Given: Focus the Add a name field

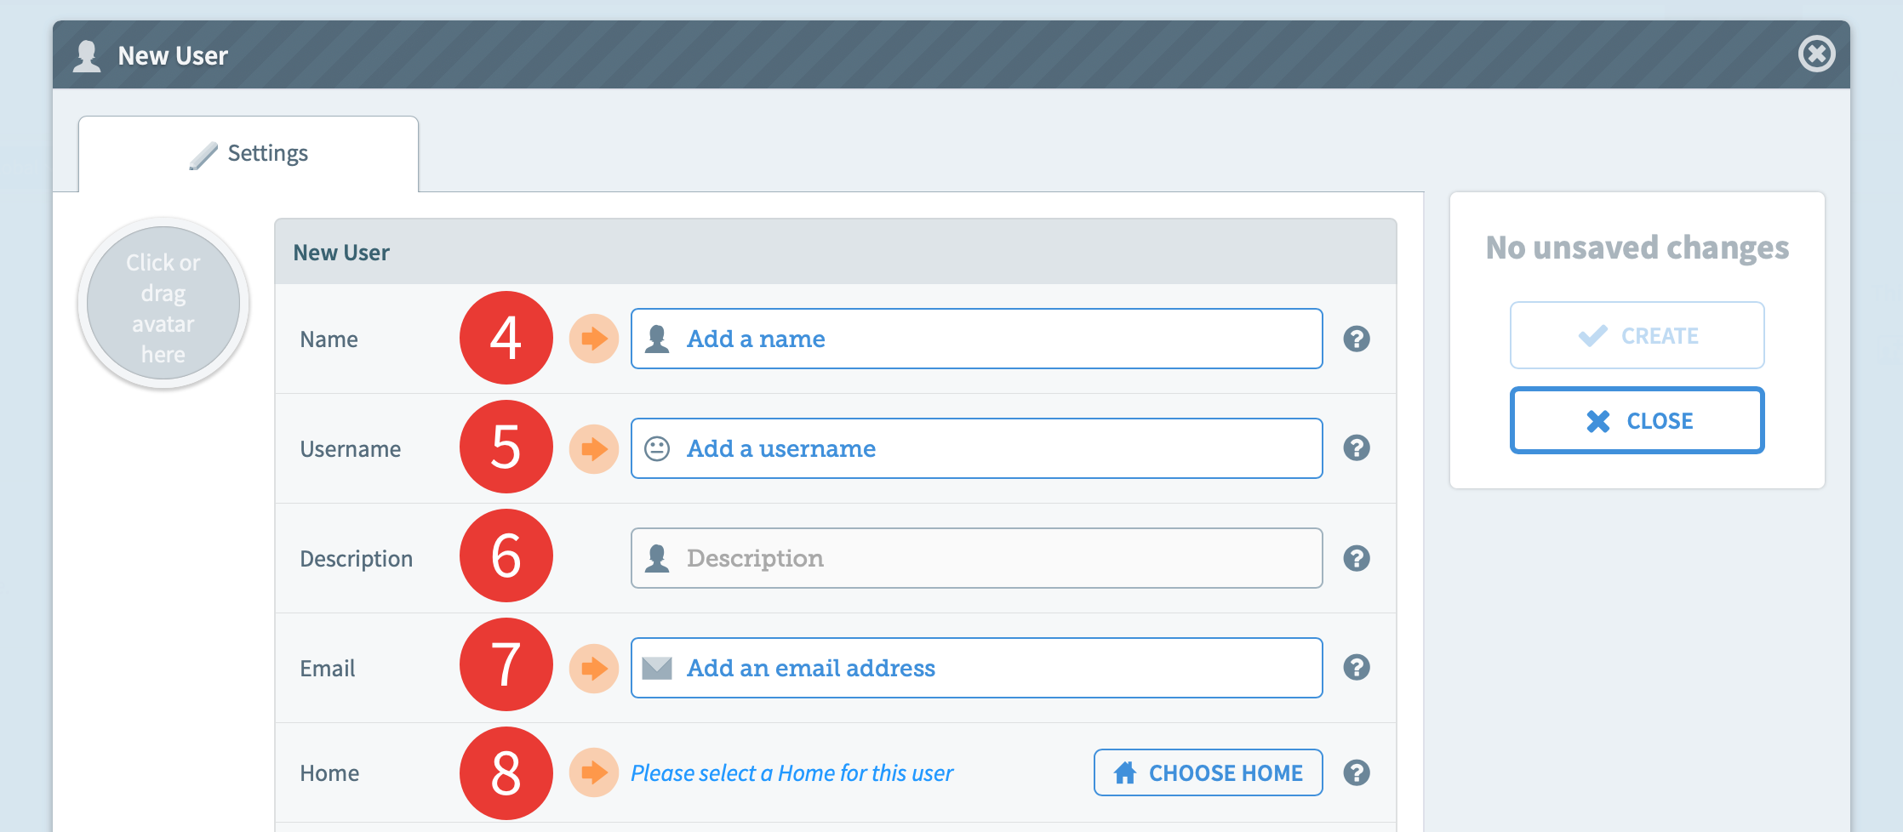Looking at the screenshot, I should coord(976,339).
